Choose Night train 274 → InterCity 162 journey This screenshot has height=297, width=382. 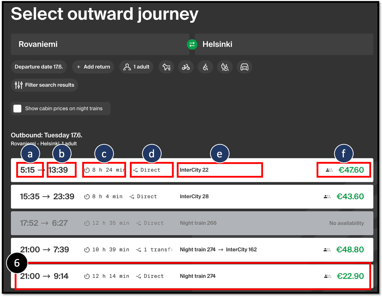(x=192, y=250)
